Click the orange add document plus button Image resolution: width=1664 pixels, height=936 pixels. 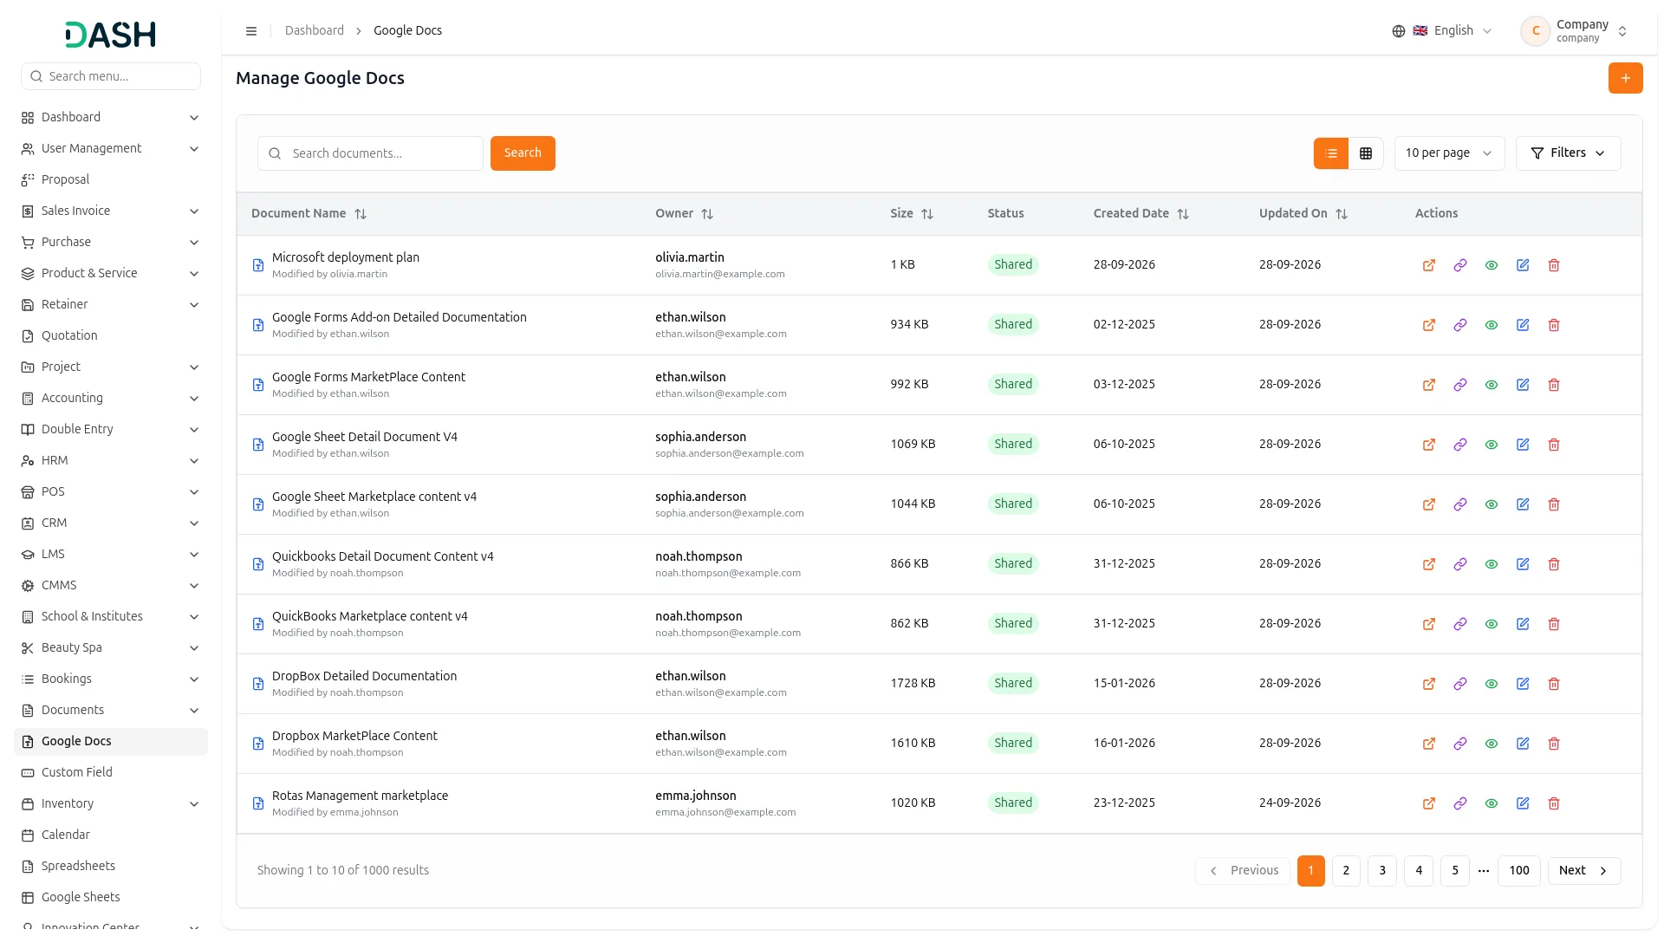tap(1625, 78)
